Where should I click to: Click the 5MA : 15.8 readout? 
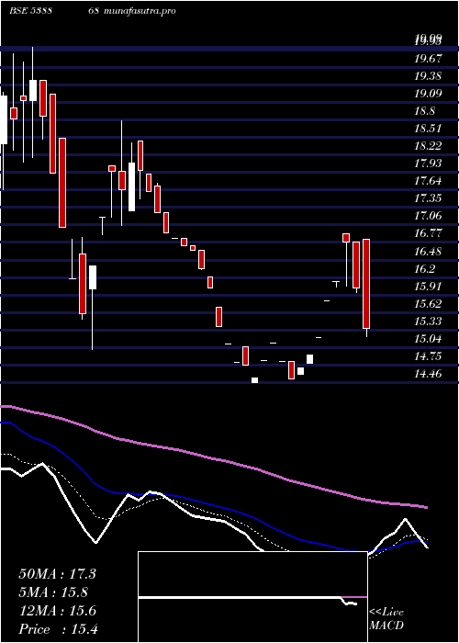tap(53, 592)
